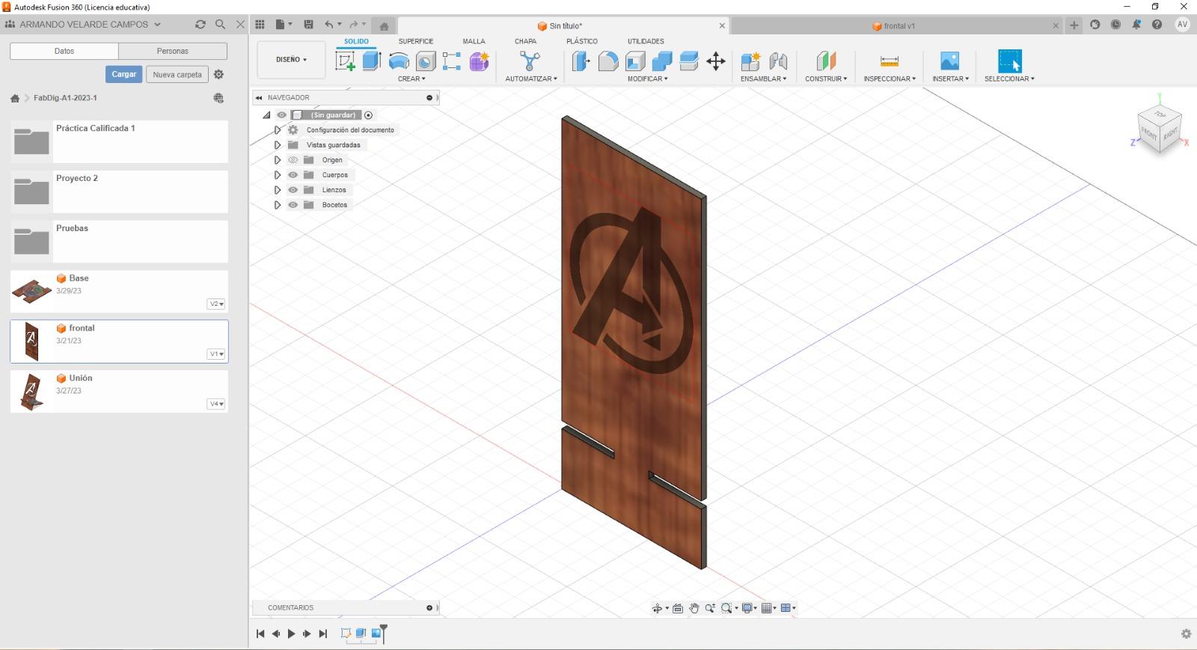
Task: Hide the Cuerpos folder visibility
Action: [293, 175]
